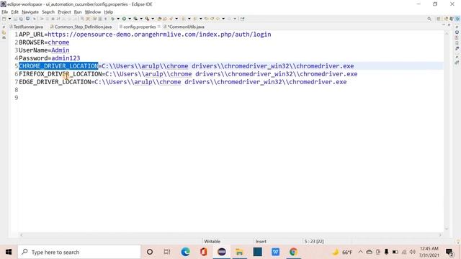This screenshot has width=461, height=259.
Task: Click the Debug toolbar icon
Action: (x=112, y=19)
